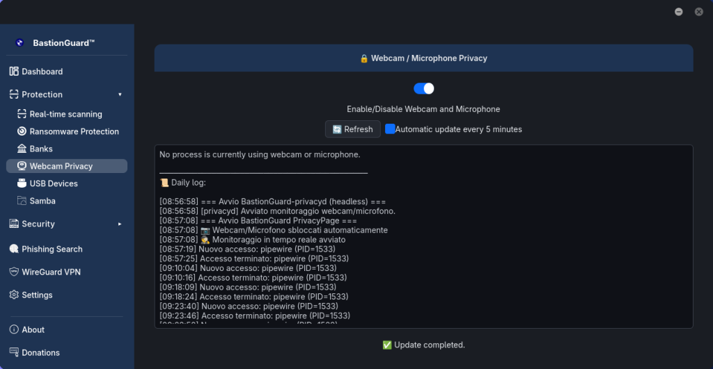
Task: Click the Donations icon
Action: coord(14,352)
